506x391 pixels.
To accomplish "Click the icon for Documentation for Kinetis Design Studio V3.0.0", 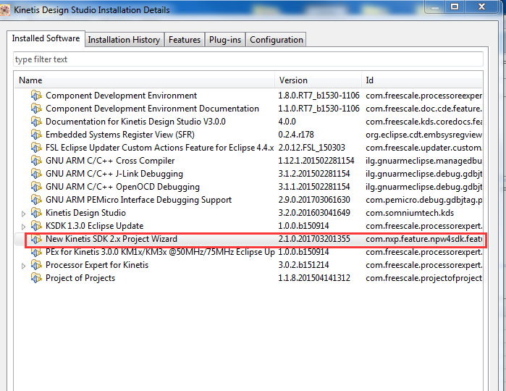I will [x=36, y=122].
